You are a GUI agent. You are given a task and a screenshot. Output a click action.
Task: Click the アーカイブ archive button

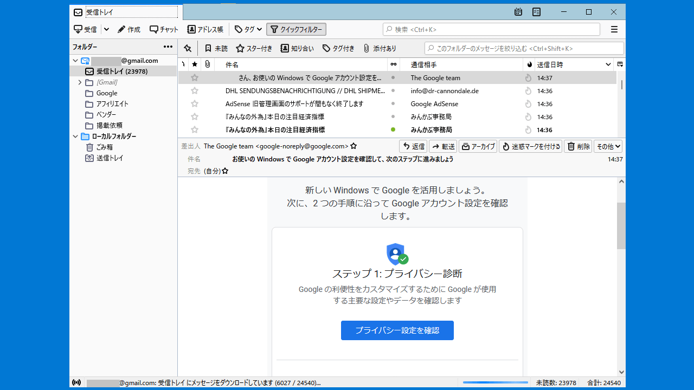478,146
